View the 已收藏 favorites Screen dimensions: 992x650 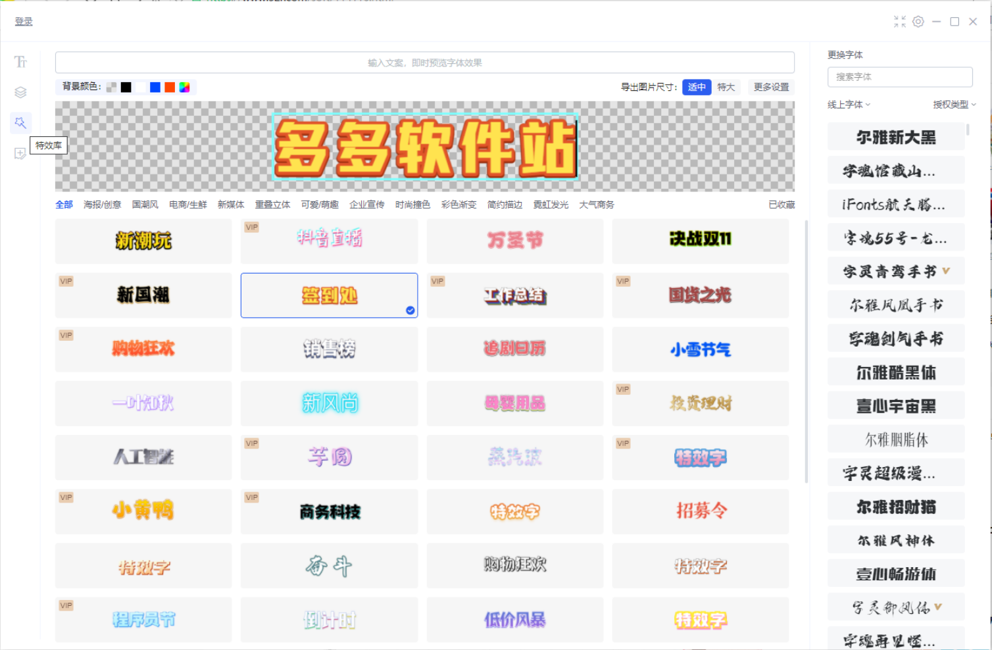tap(781, 205)
